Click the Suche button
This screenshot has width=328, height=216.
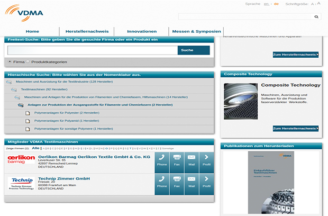[x=194, y=50]
